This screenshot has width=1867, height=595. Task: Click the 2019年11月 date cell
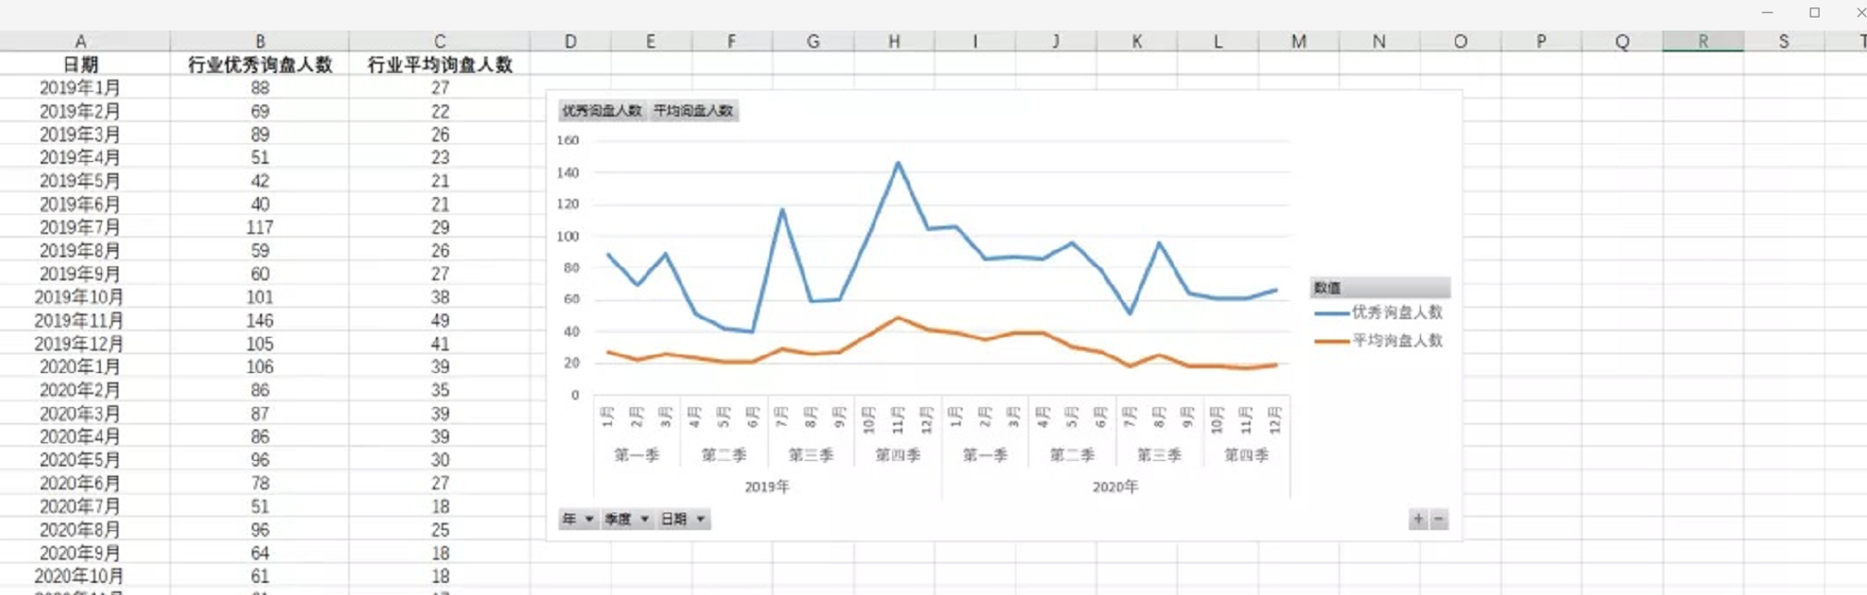click(80, 321)
